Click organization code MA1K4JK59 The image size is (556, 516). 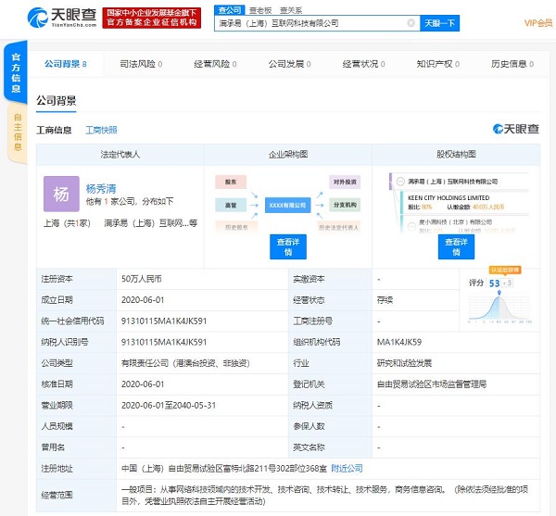pos(399,342)
